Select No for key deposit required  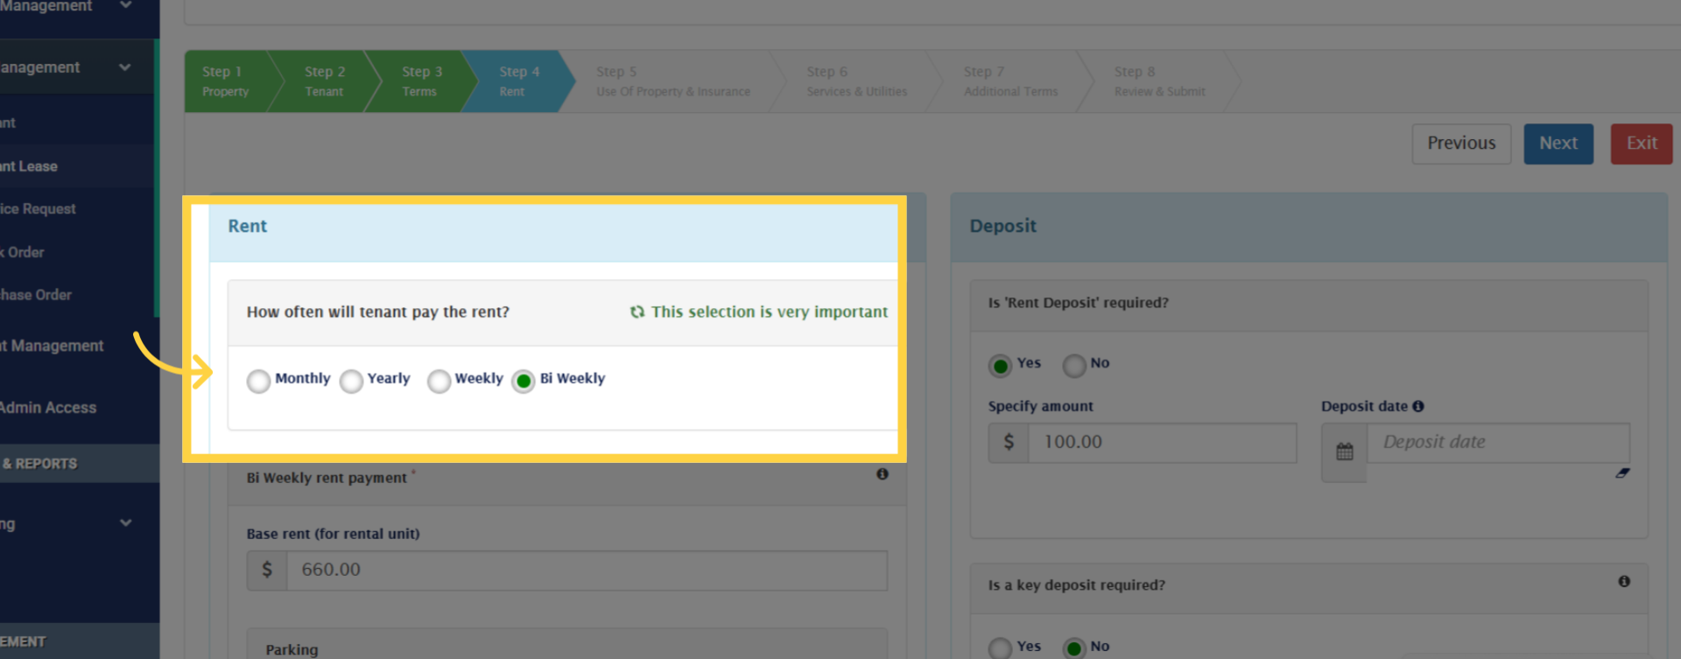click(x=1074, y=648)
